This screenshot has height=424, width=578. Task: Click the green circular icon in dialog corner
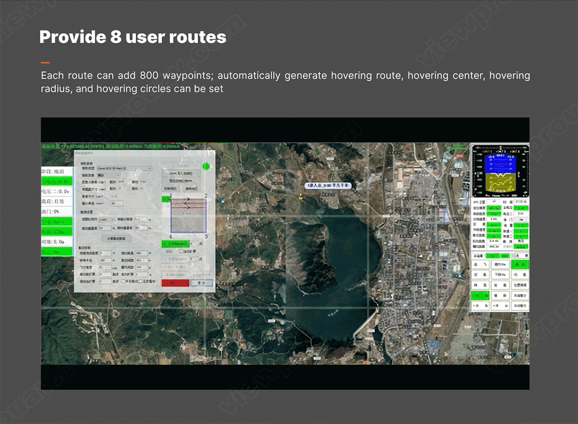206,167
